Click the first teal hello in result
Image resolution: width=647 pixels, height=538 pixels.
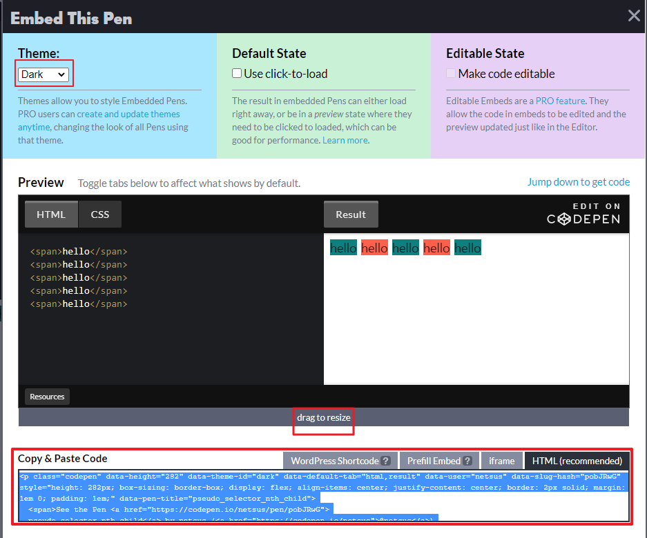coord(343,248)
